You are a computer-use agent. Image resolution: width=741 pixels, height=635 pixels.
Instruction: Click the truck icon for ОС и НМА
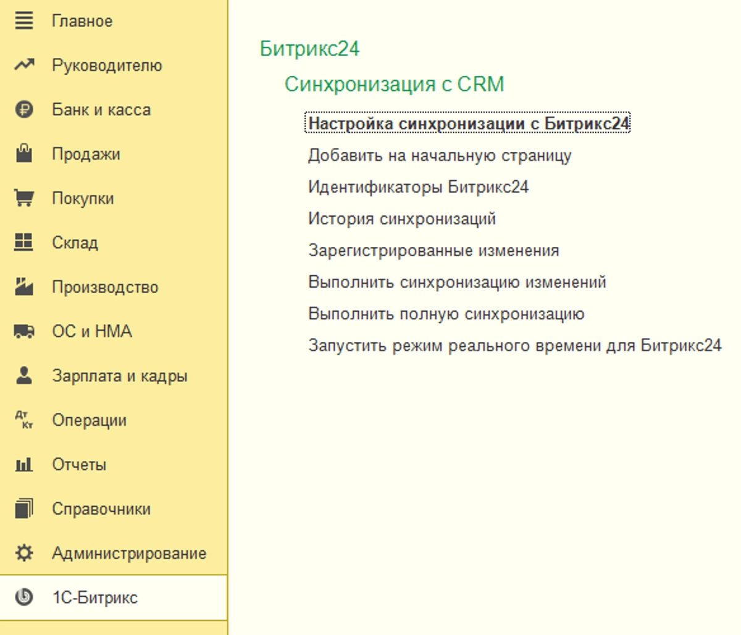pyautogui.click(x=24, y=331)
